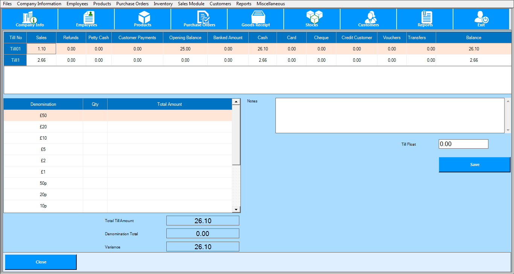Click the Close button
This screenshot has width=514, height=274.
41,262
